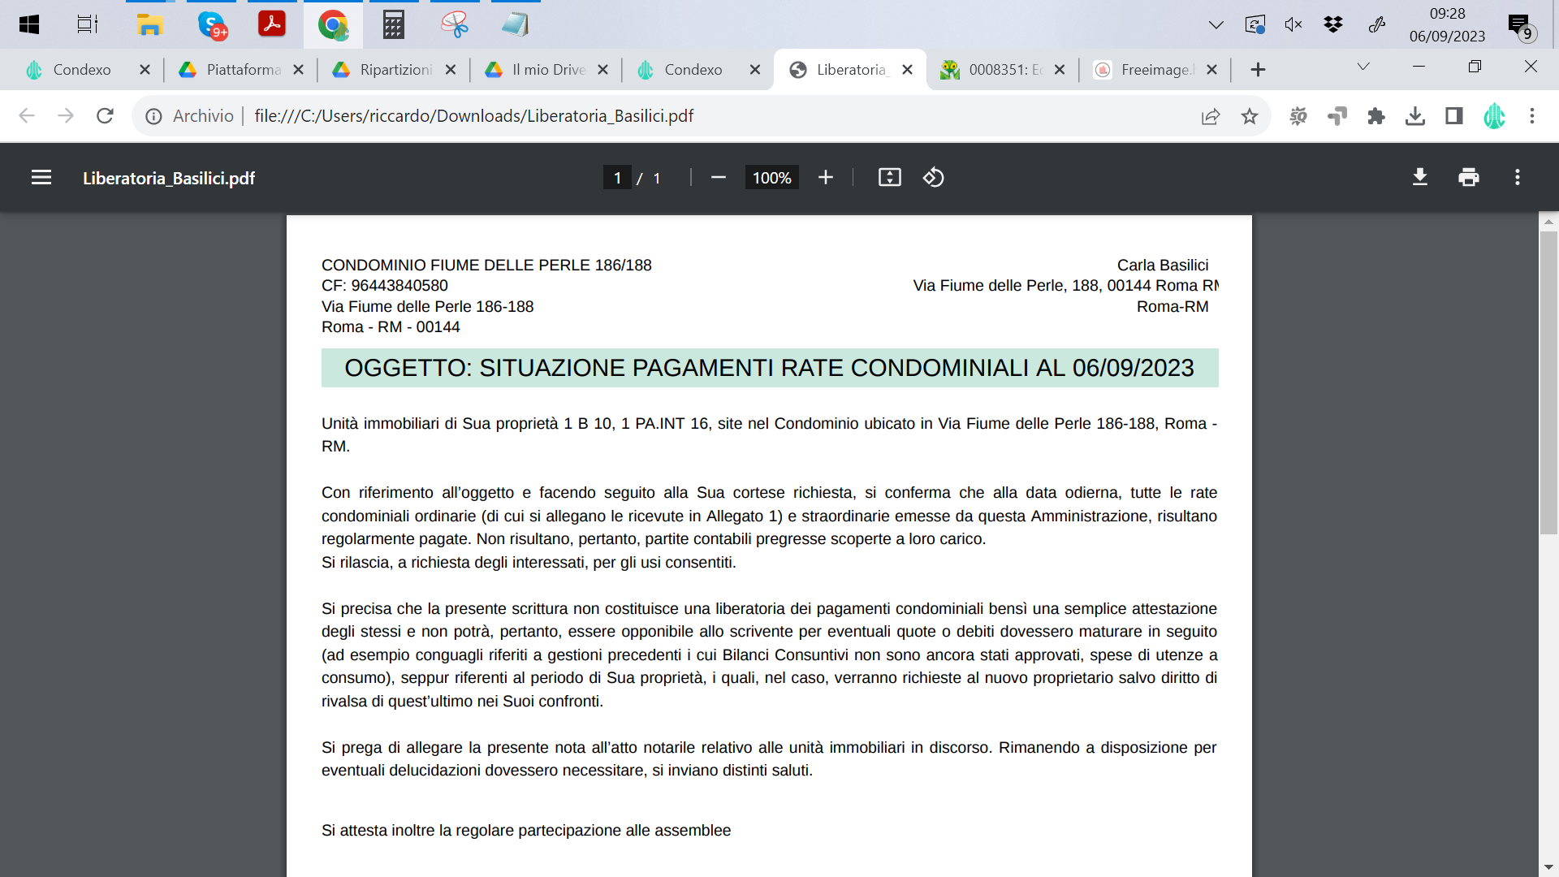Open Skype from the taskbar

(x=212, y=24)
